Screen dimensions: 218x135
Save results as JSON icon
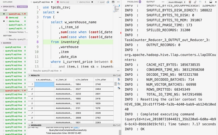[119, 84]
